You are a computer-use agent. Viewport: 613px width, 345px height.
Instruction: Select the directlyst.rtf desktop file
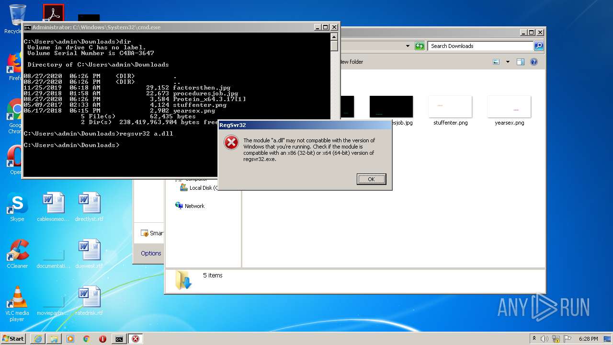pos(89,207)
